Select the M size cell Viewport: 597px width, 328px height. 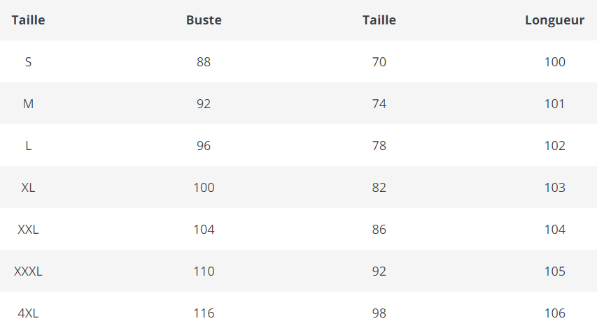tap(28, 104)
